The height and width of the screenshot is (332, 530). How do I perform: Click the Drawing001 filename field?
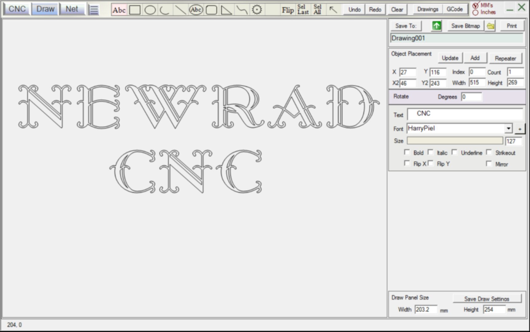point(457,38)
